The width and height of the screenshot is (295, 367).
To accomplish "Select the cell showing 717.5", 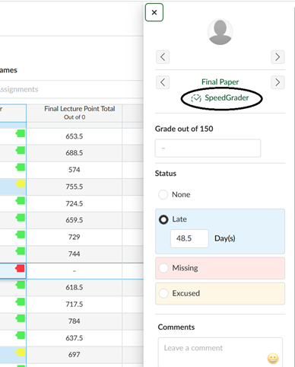I will click(x=75, y=305).
